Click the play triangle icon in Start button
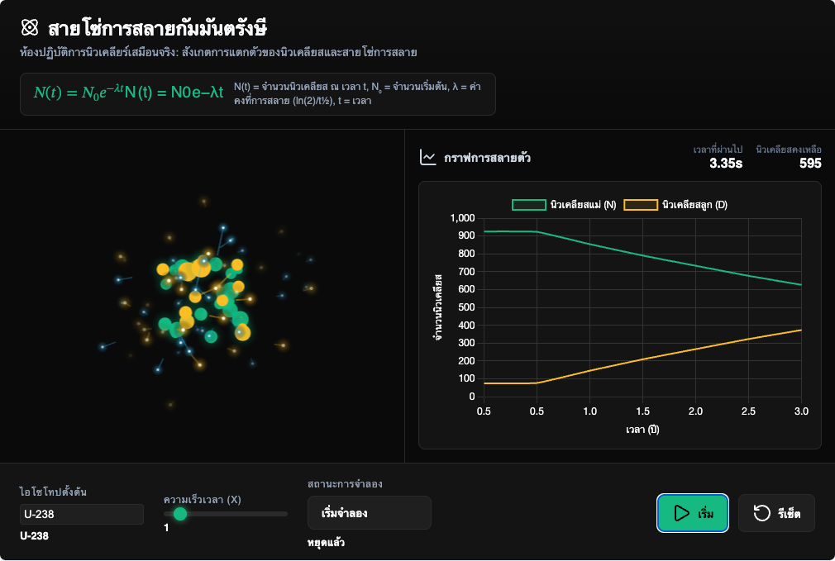The height and width of the screenshot is (561, 835). pyautogui.click(x=681, y=513)
